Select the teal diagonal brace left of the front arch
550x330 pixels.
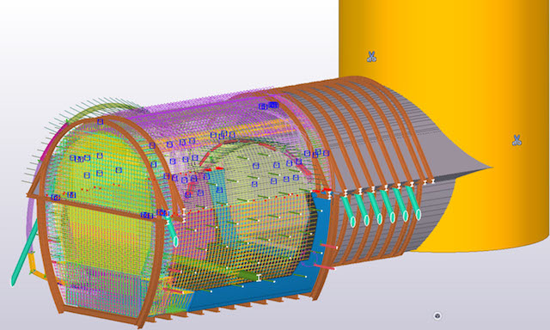pos(25,251)
